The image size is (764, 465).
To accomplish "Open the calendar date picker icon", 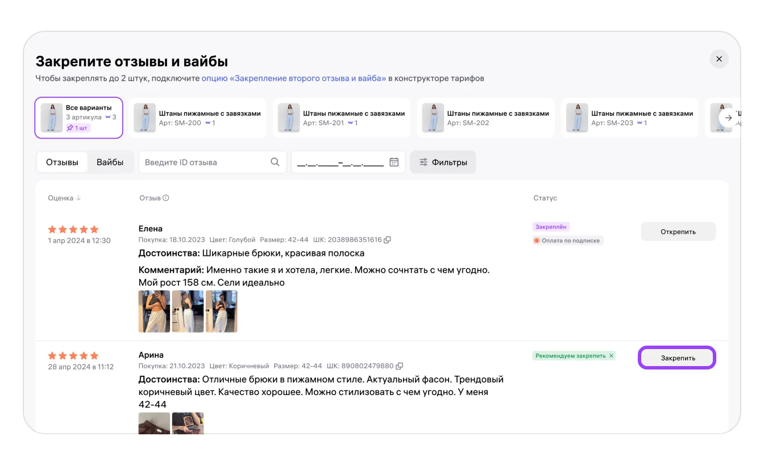I will pos(394,162).
